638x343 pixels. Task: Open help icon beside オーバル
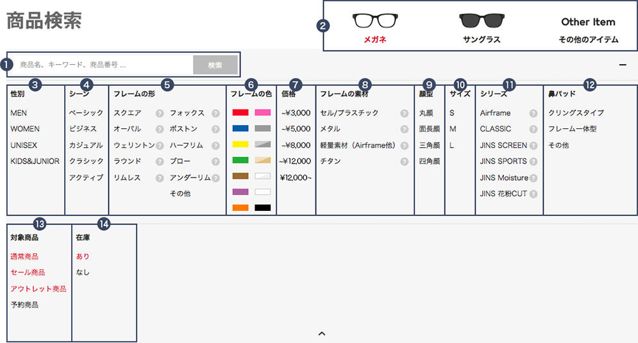point(160,129)
